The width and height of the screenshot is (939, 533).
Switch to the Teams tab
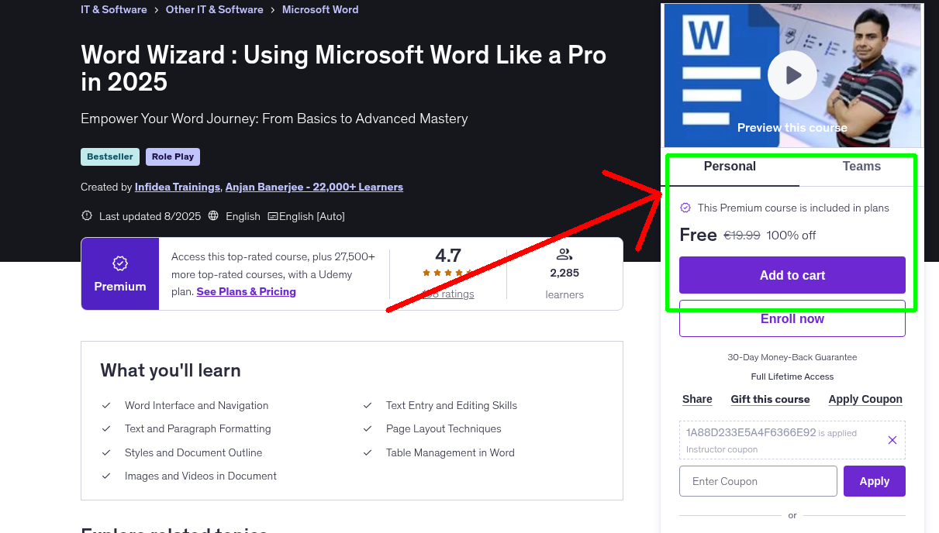[x=861, y=166]
